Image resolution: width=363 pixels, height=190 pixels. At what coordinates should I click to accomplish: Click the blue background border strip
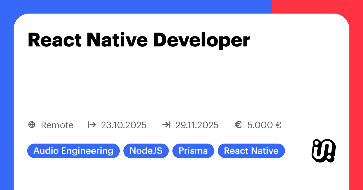[x=7, y=95]
